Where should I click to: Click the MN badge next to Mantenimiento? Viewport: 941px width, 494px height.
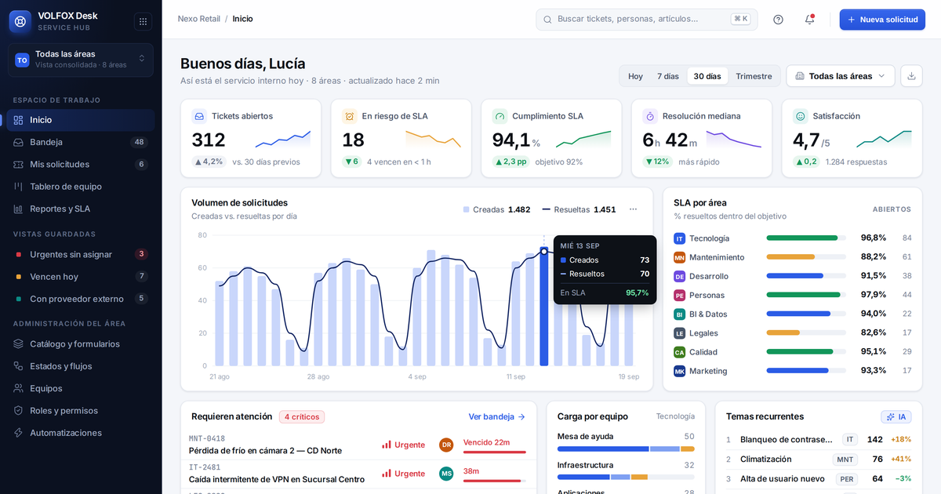(679, 257)
